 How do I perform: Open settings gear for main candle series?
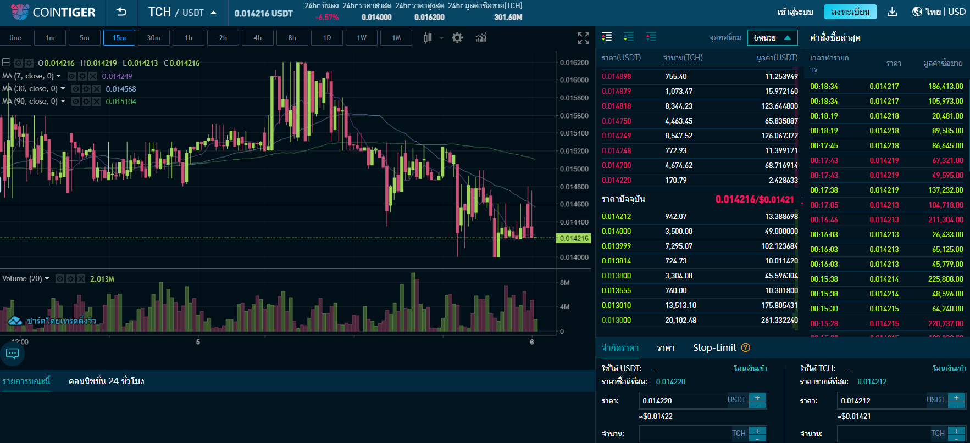29,63
